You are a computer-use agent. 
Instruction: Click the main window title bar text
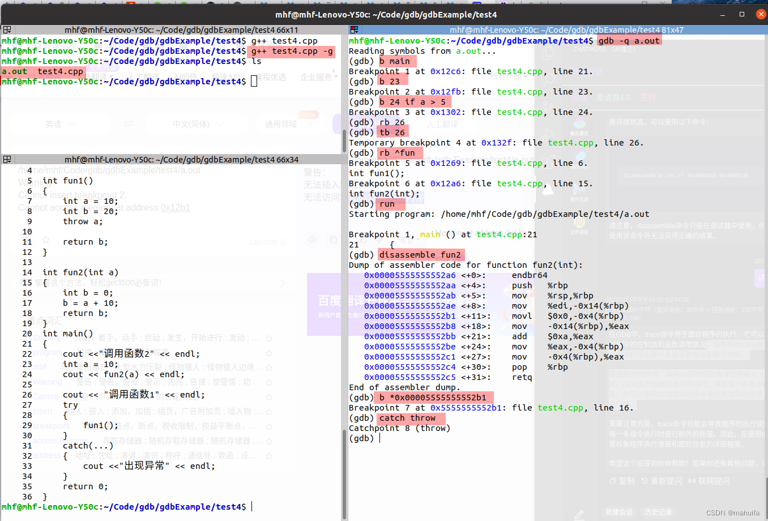(x=386, y=15)
